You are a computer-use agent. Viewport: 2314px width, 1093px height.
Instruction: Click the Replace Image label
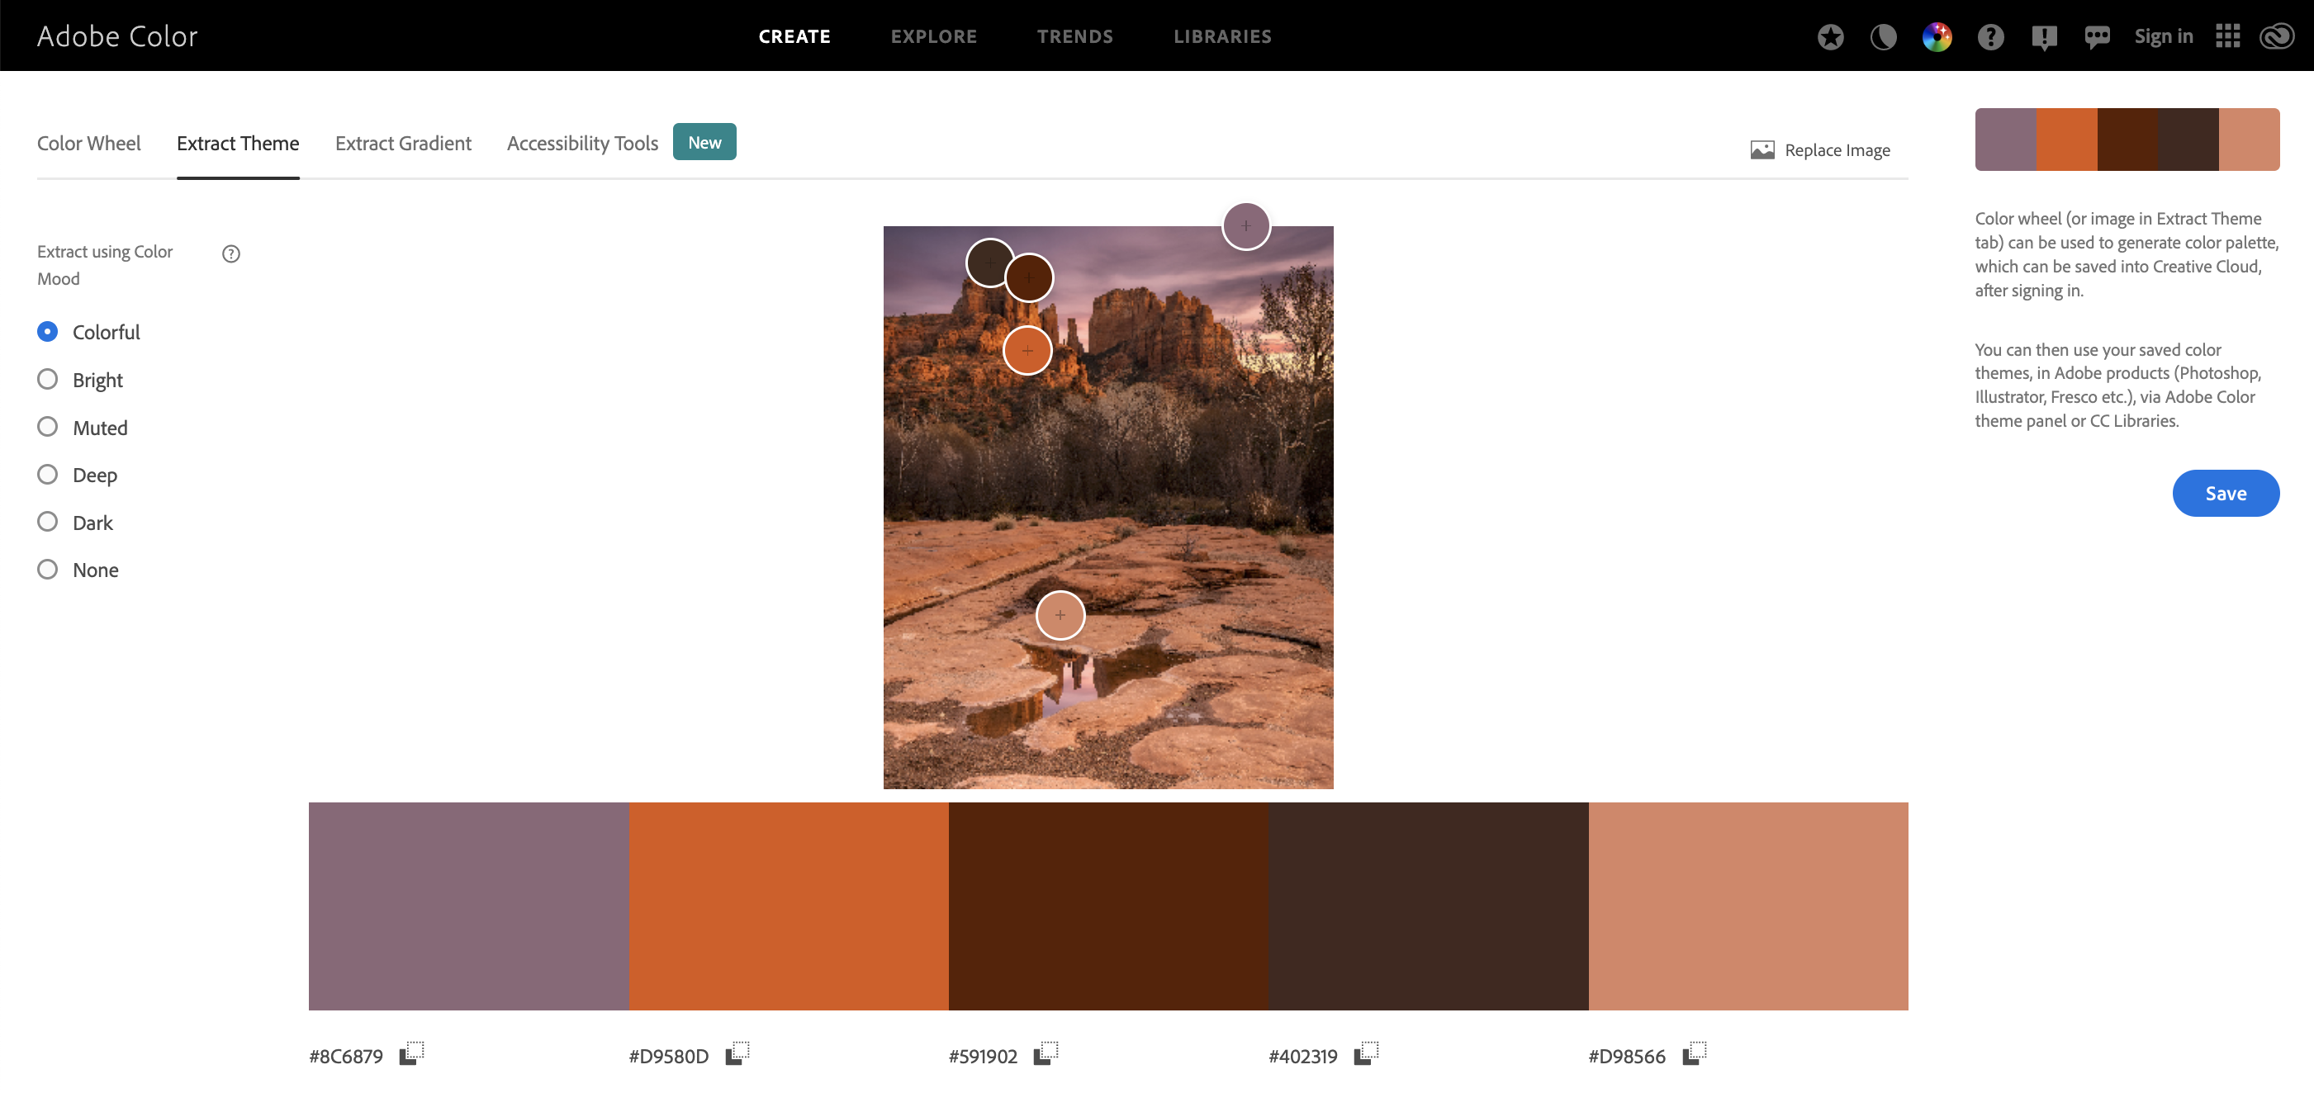coord(1837,150)
